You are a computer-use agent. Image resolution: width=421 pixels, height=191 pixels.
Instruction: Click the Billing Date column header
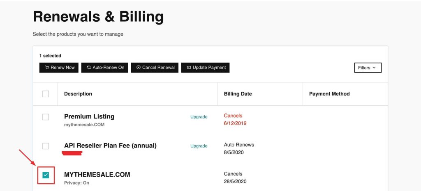click(238, 94)
